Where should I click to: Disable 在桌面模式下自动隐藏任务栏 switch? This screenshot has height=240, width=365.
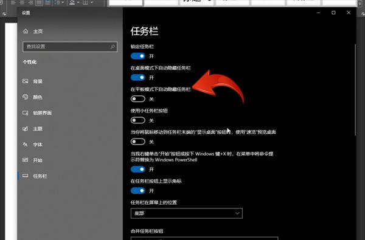point(138,77)
